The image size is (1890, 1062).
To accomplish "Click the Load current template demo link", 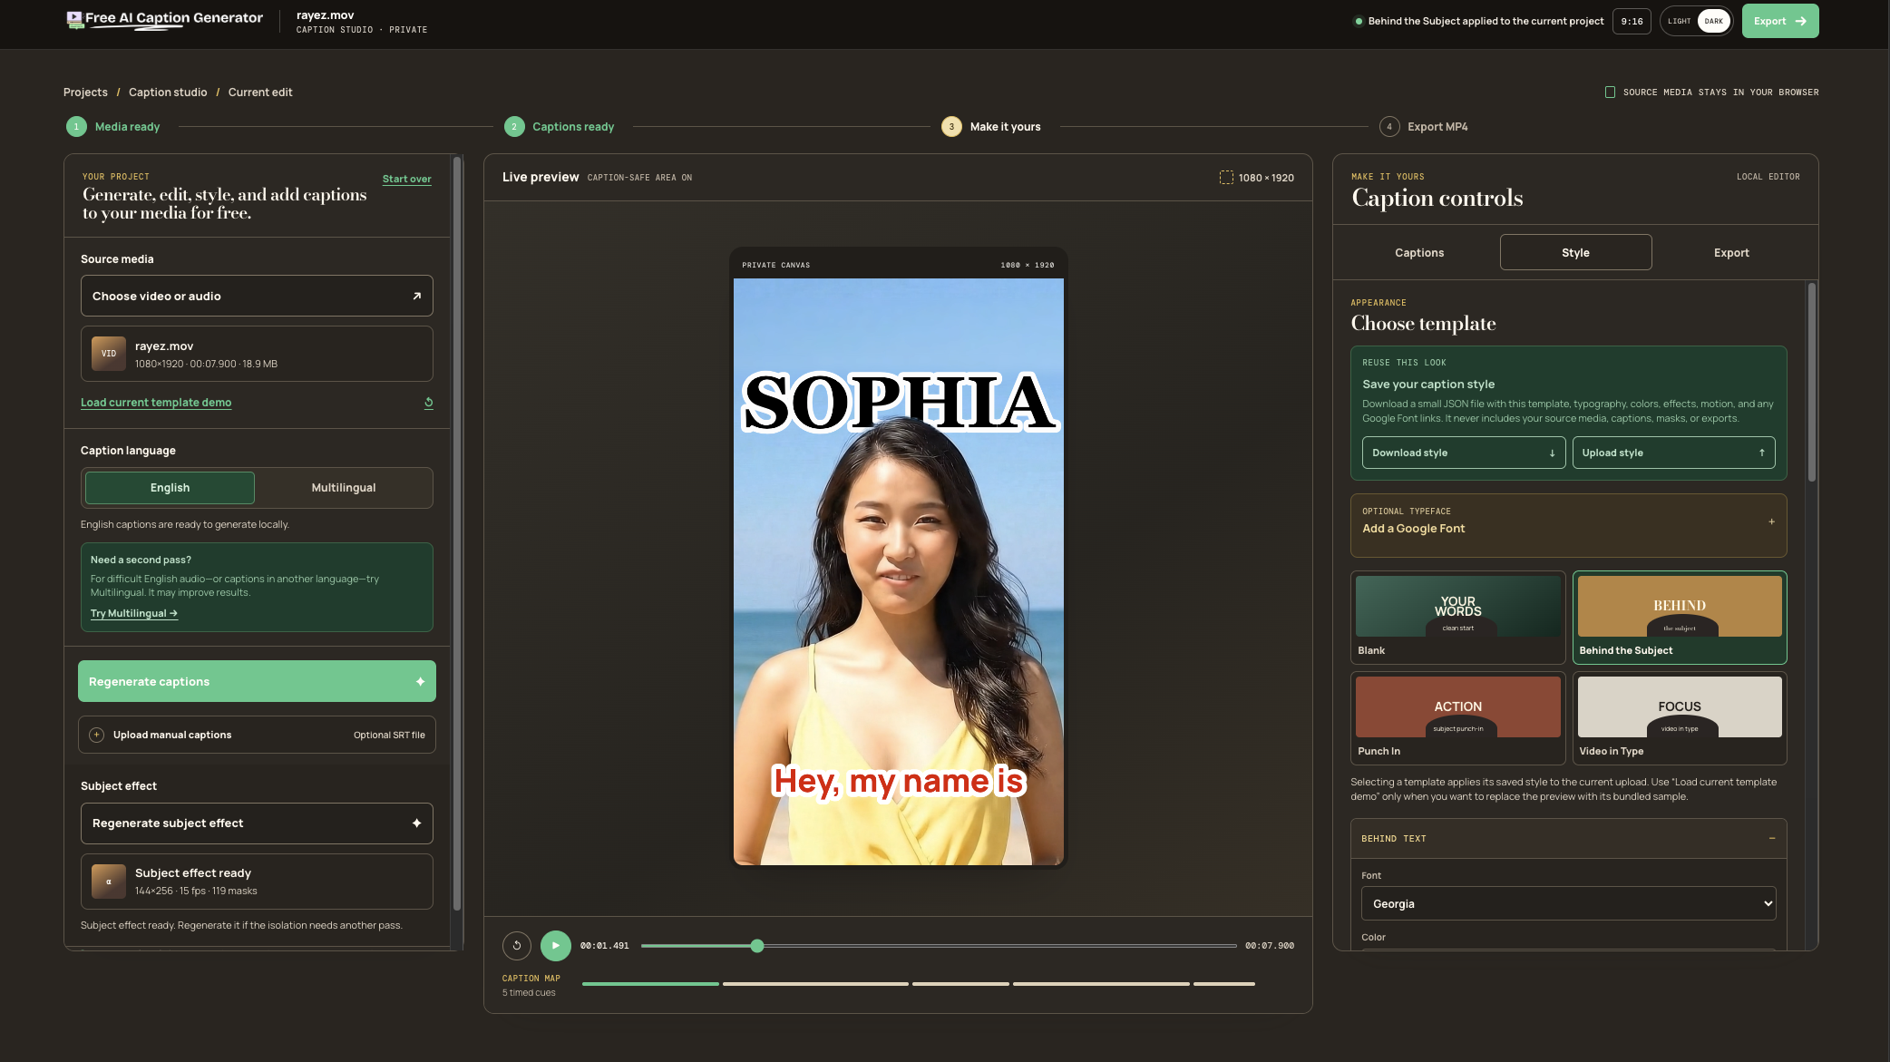I will tap(156, 403).
